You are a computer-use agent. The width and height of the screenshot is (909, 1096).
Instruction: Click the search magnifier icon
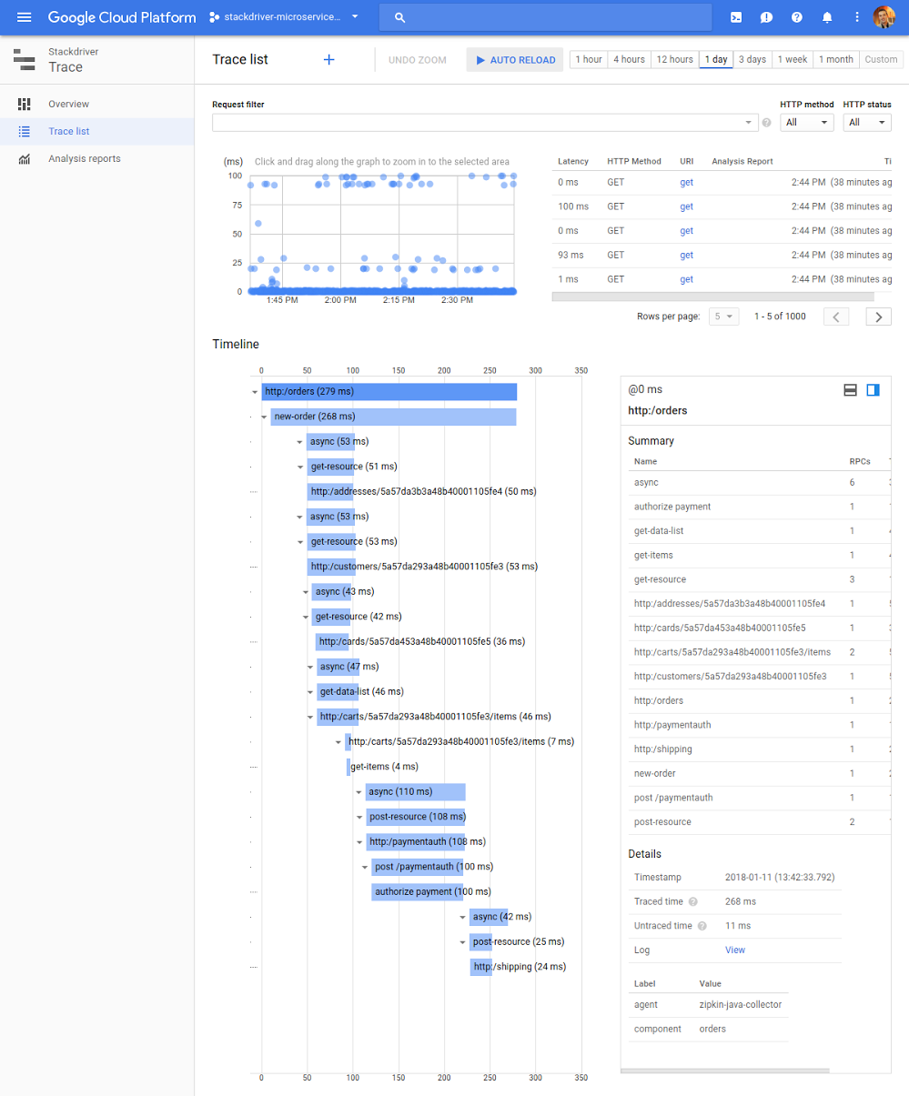pos(400,17)
